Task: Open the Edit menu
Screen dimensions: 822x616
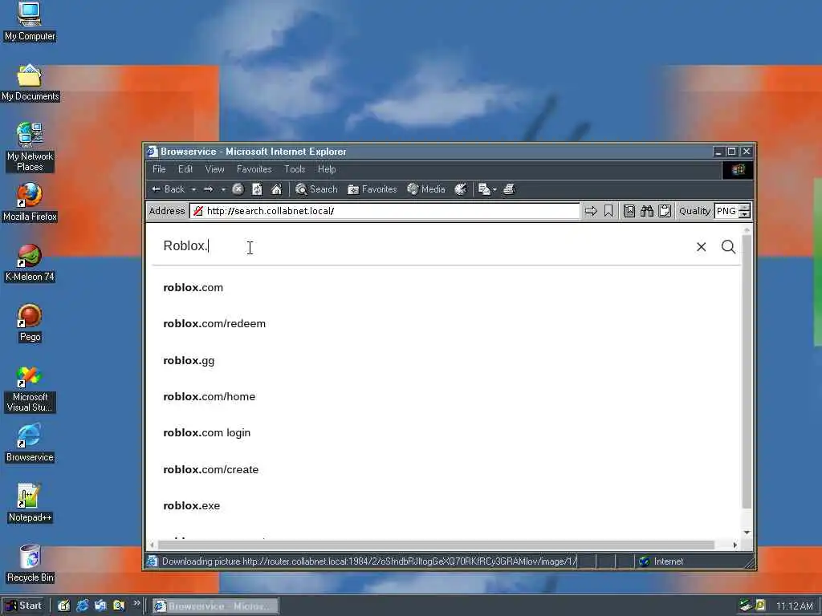Action: pos(185,169)
